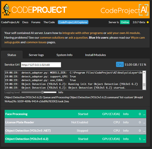Launch the CodeProject.AI Explorer button
The height and width of the screenshot is (149, 152).
[x=73, y=22]
